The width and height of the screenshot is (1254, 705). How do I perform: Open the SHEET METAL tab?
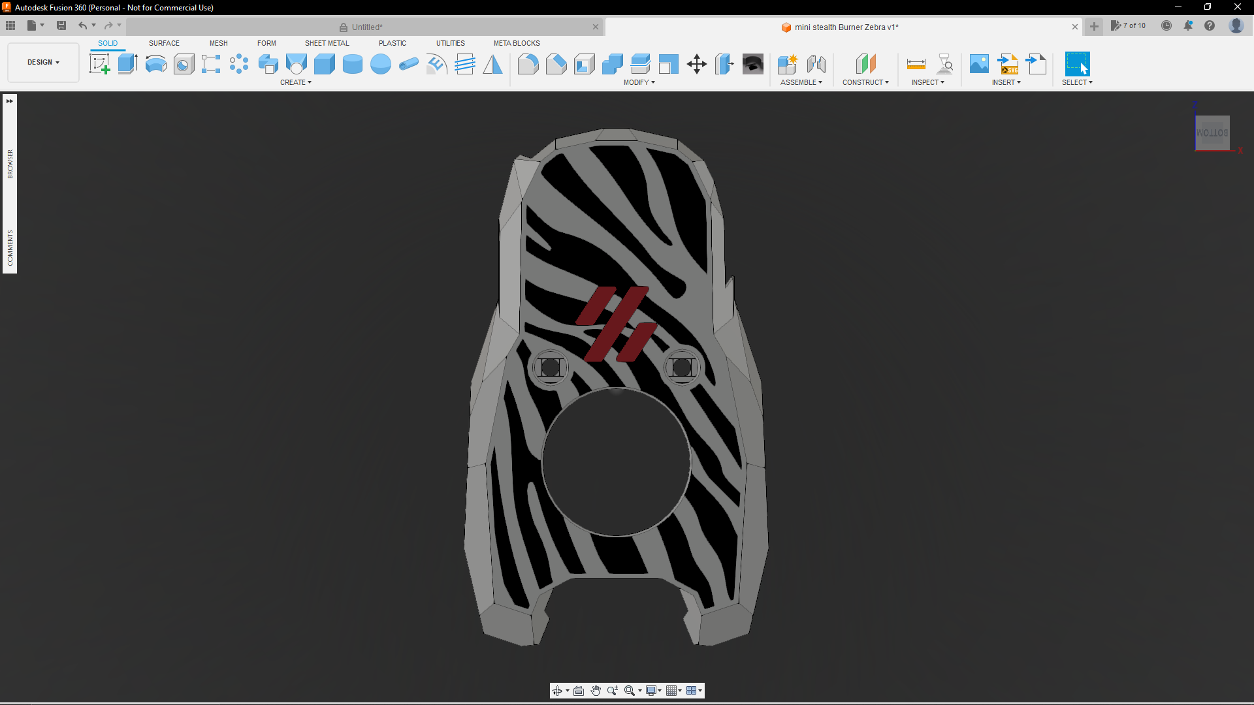(x=327, y=43)
